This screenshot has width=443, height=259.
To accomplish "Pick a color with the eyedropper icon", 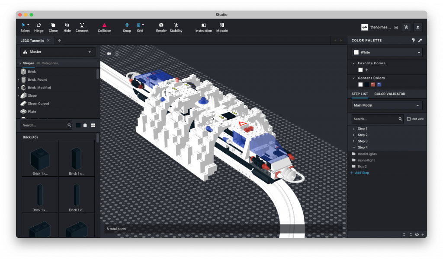I will pos(419,40).
